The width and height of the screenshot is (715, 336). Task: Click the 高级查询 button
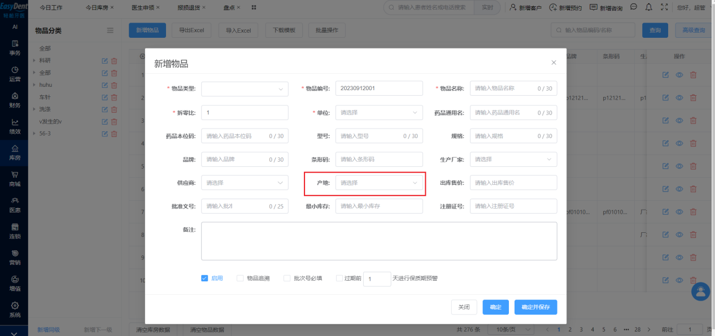tap(693, 30)
